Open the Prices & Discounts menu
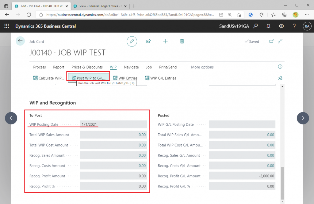This screenshot has width=314, height=204. pyautogui.click(x=87, y=67)
